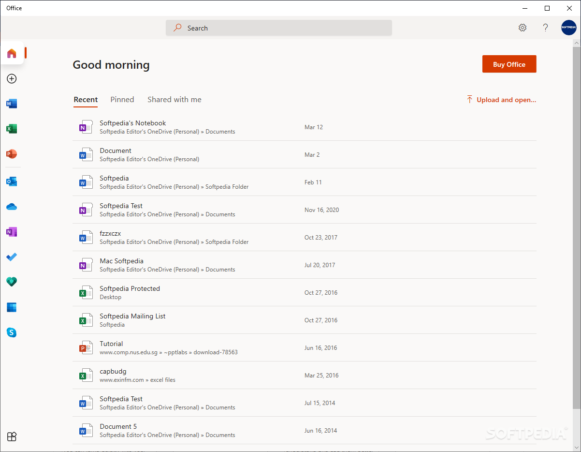Open the Document 5 file name
Image resolution: width=581 pixels, height=452 pixels.
click(x=118, y=426)
